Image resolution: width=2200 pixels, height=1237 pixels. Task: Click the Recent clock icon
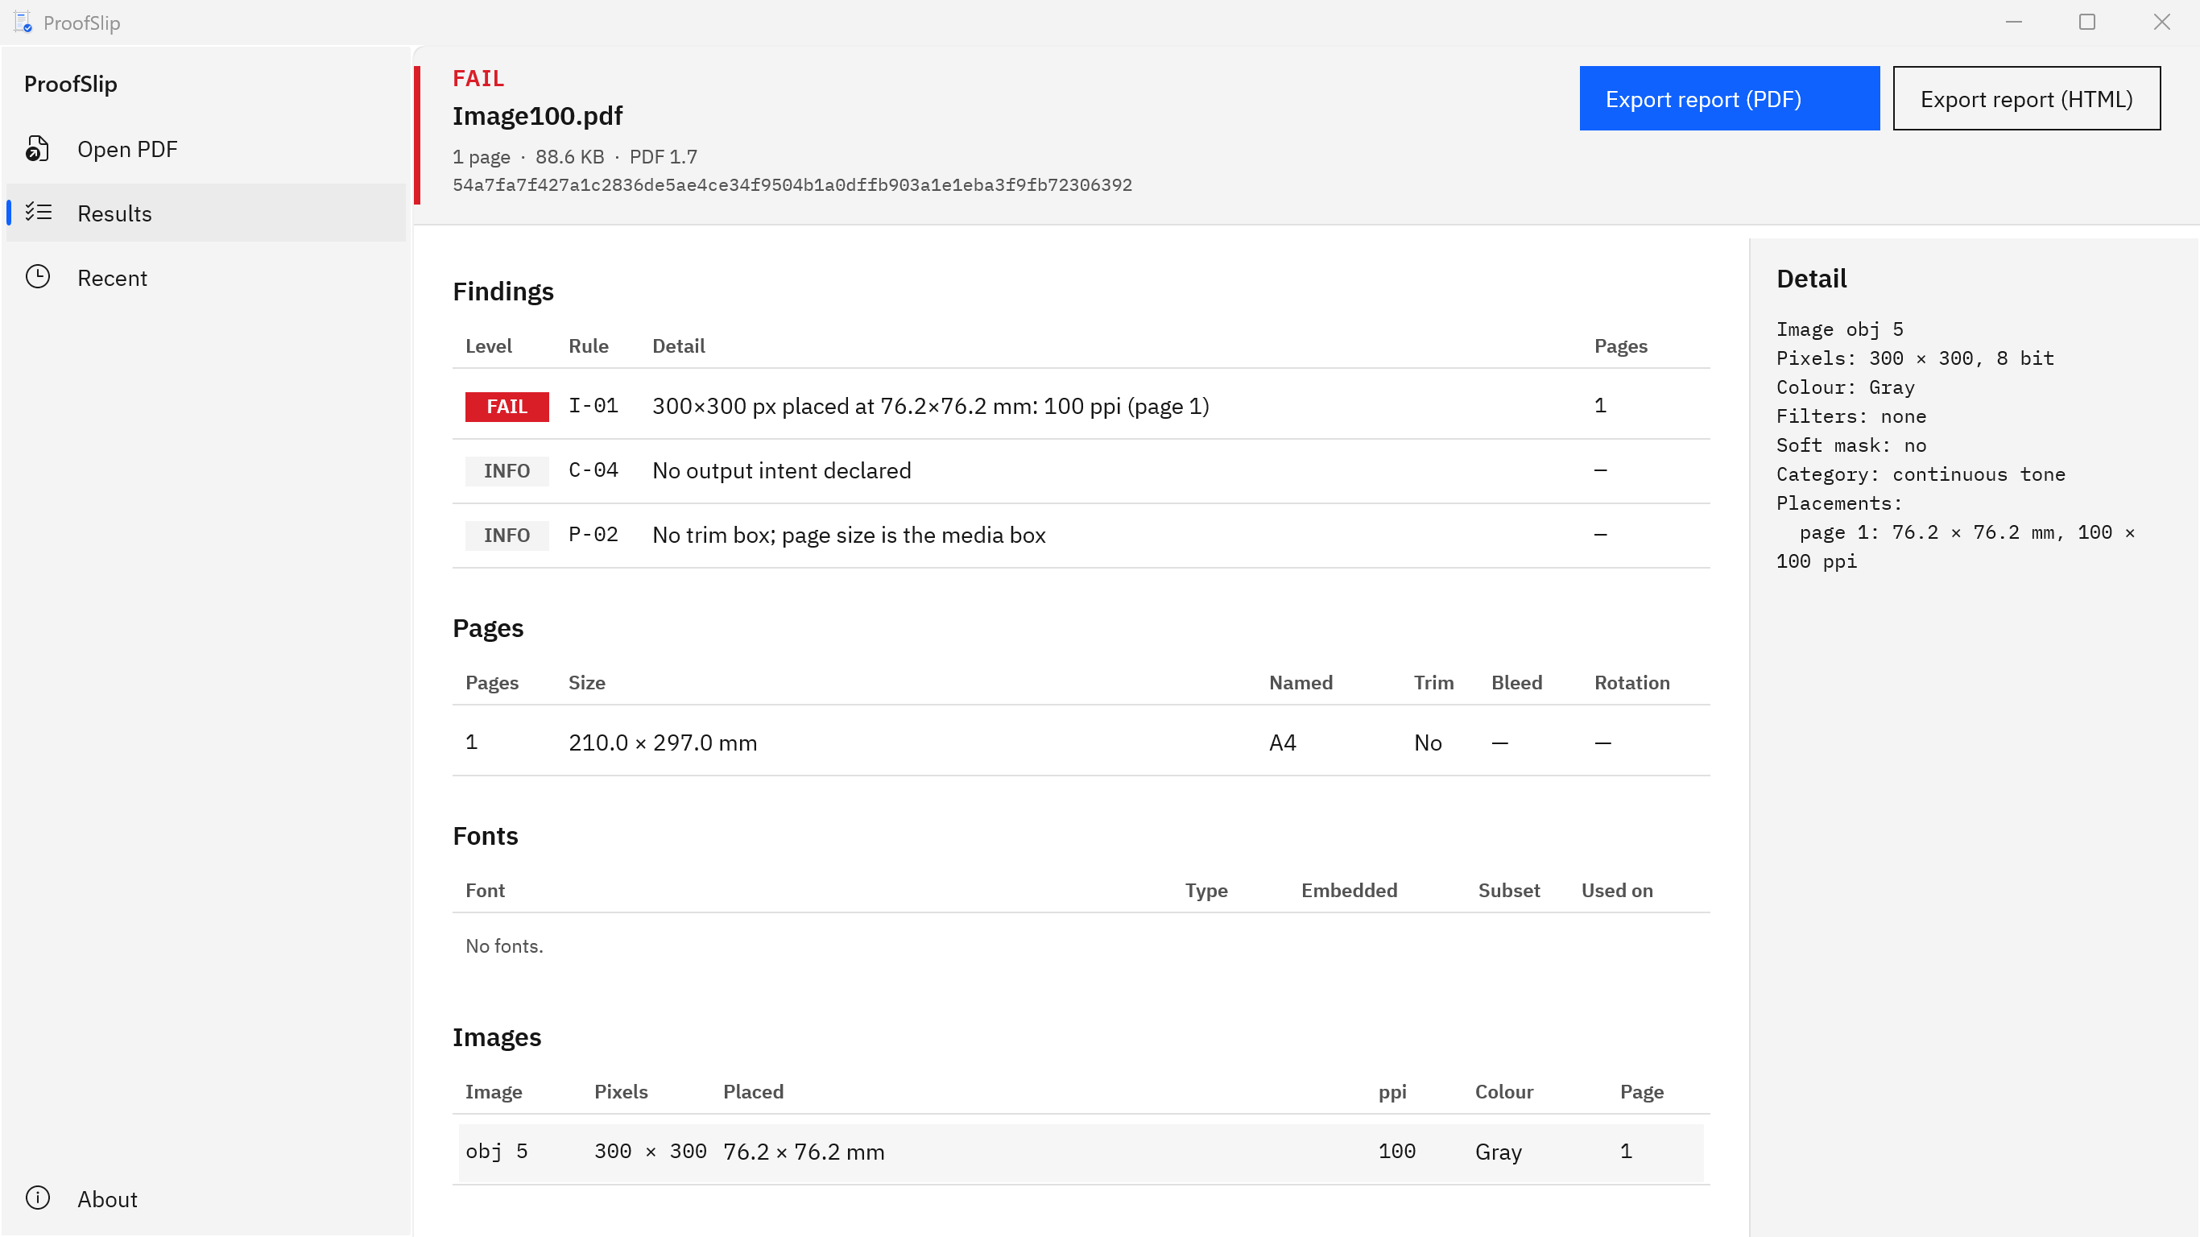38,277
